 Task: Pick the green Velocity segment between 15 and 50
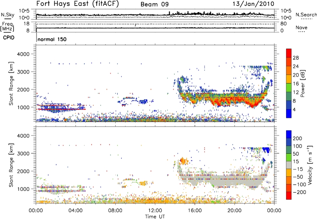(x=289, y=157)
